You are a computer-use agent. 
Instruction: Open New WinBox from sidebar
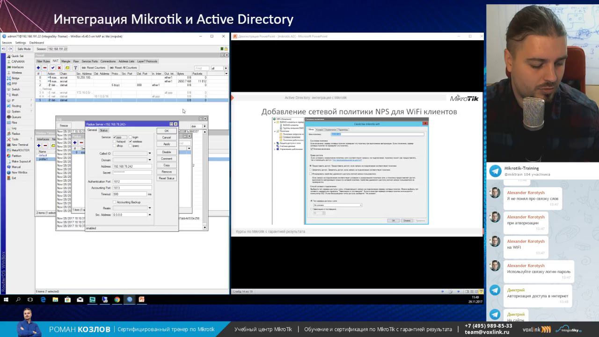19,173
